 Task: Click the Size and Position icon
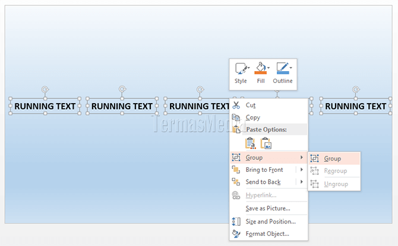[x=236, y=222]
